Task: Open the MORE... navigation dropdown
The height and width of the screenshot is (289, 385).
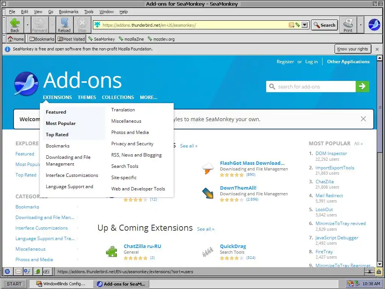Action: coord(149,97)
